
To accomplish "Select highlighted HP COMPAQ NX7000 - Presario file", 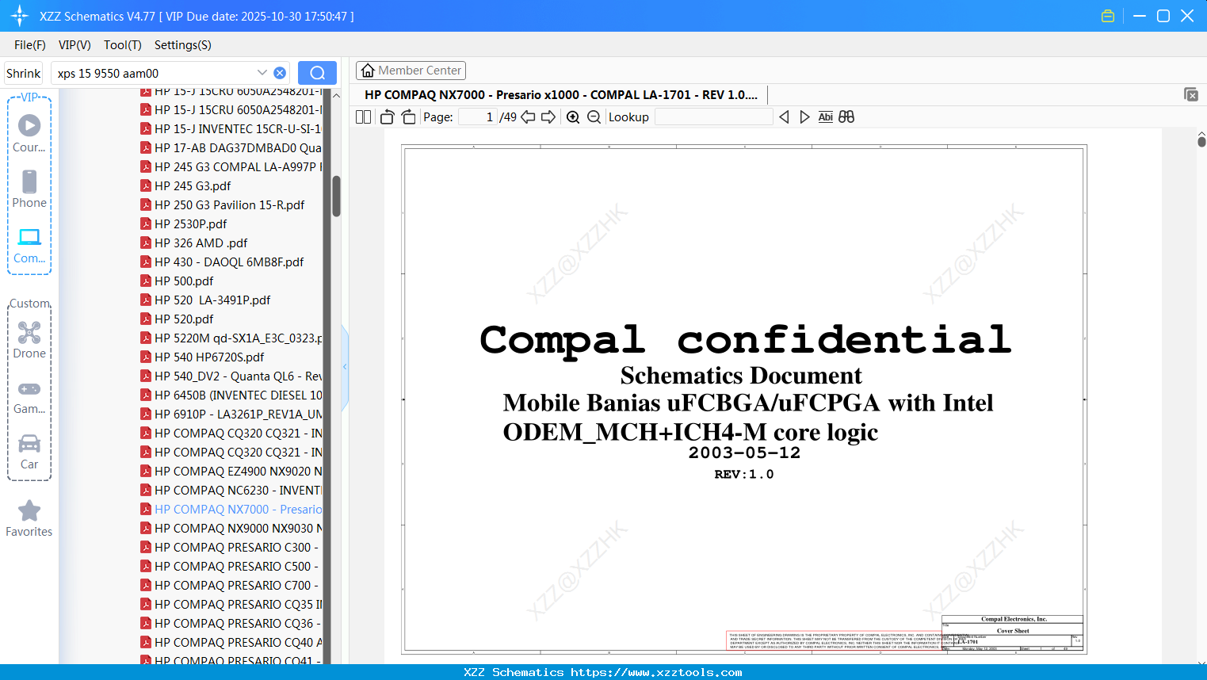I will tap(231, 510).
